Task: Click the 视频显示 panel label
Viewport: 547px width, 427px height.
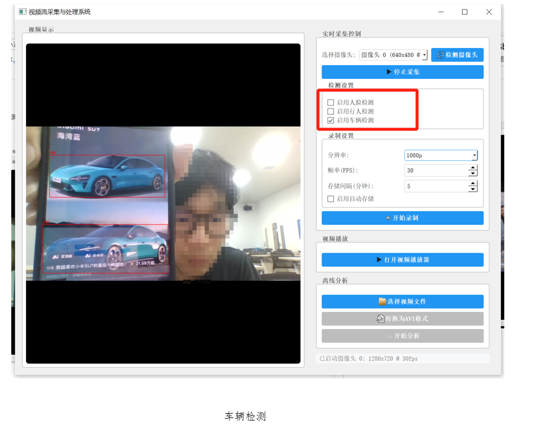Action: coord(41,30)
